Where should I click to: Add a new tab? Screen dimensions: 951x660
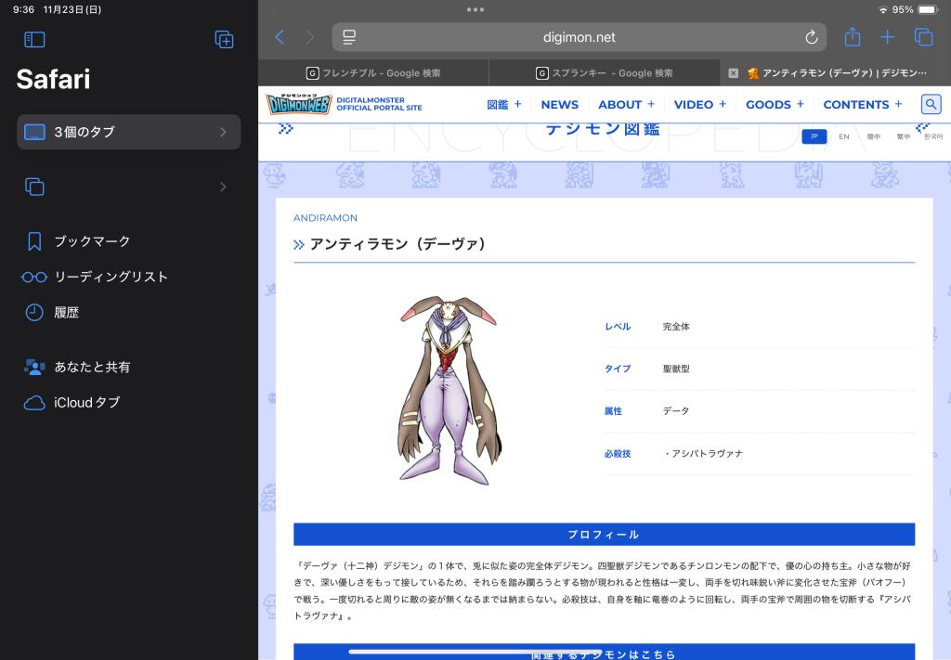[887, 37]
